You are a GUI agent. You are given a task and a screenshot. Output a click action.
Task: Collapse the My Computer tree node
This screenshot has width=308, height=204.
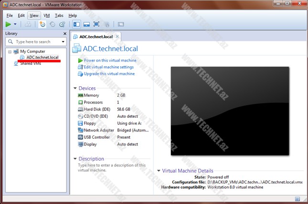[10, 51]
